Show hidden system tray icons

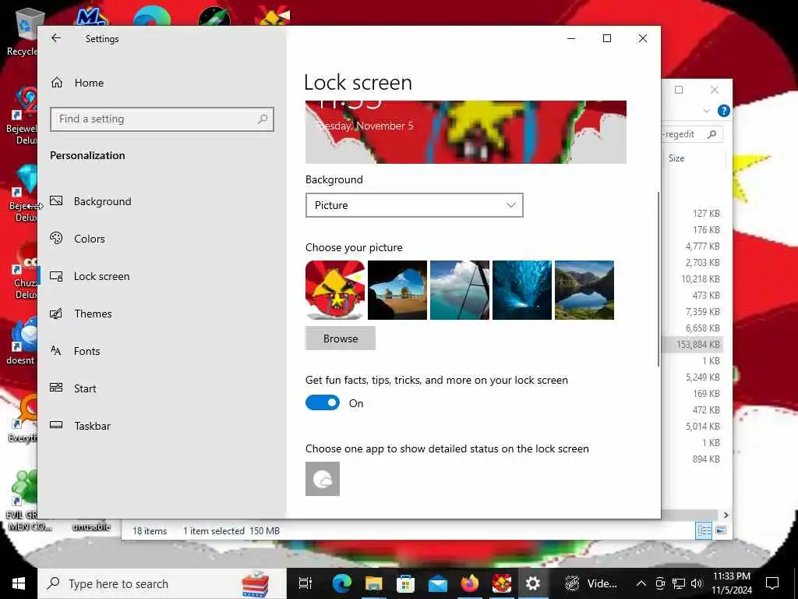(x=641, y=583)
